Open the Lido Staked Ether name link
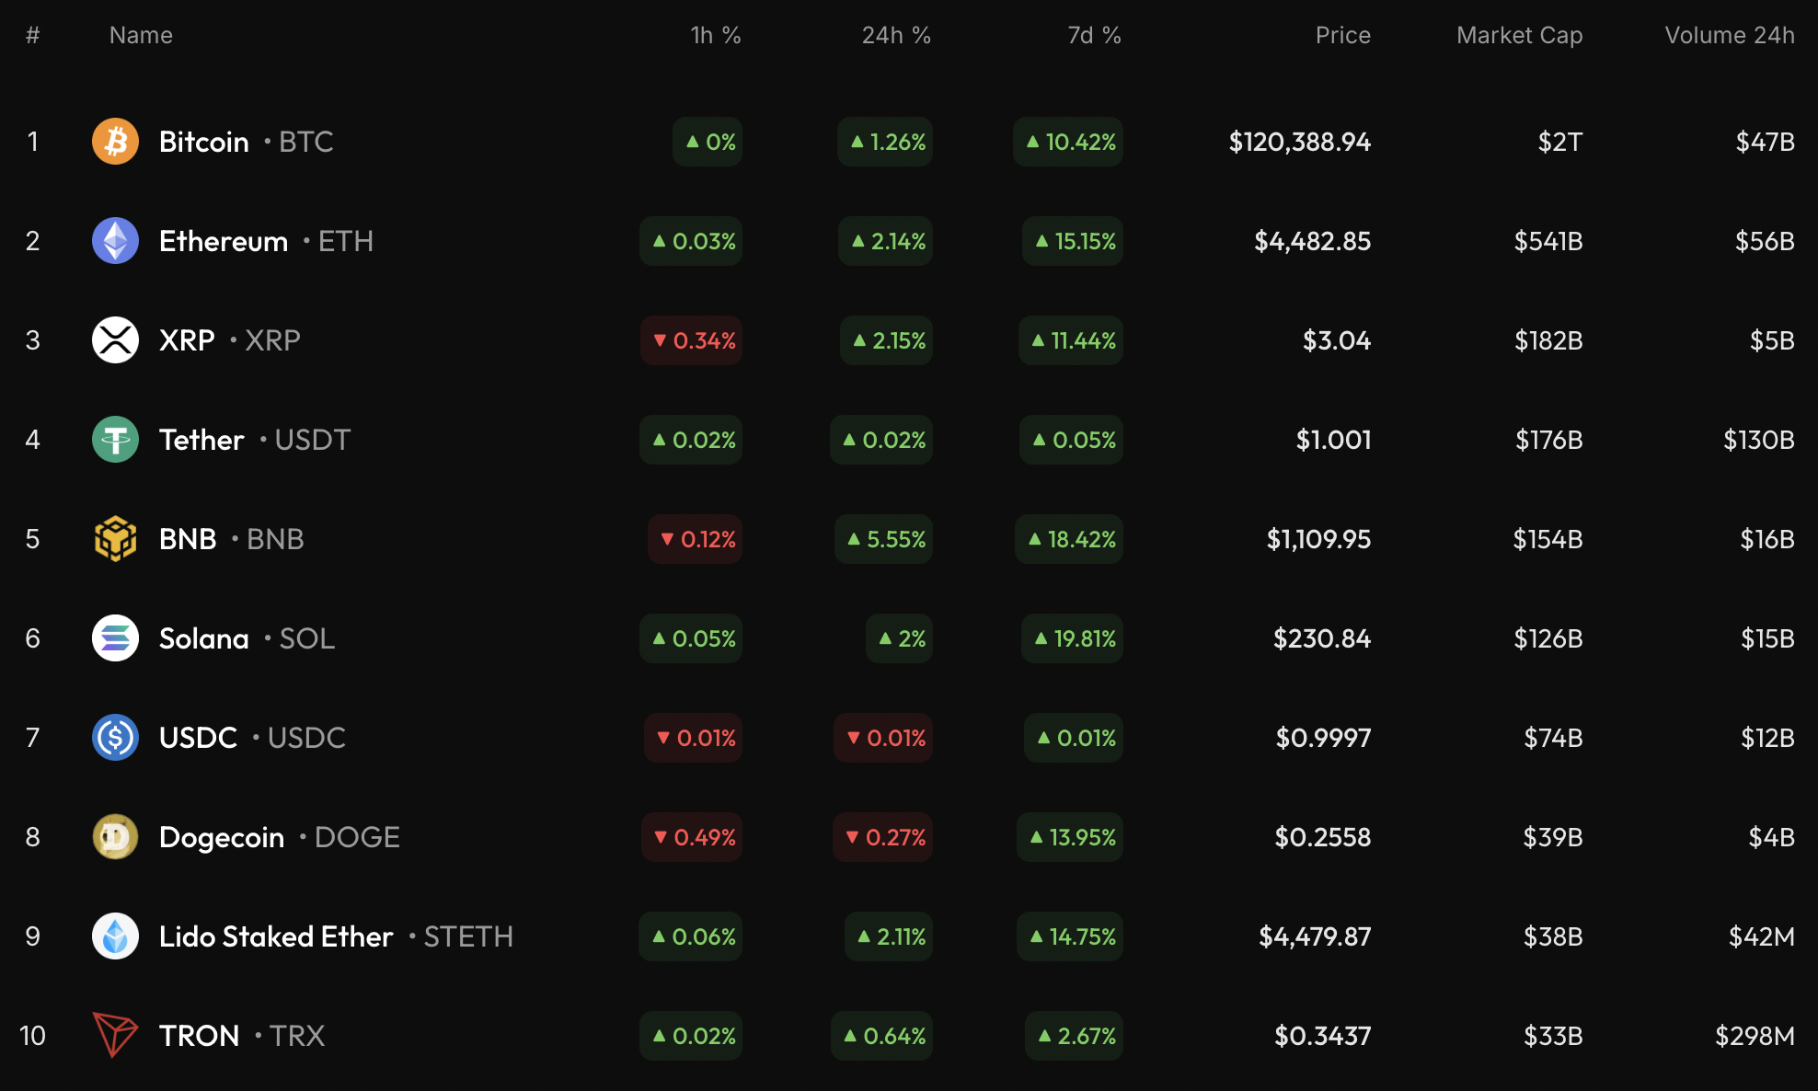 (276, 936)
